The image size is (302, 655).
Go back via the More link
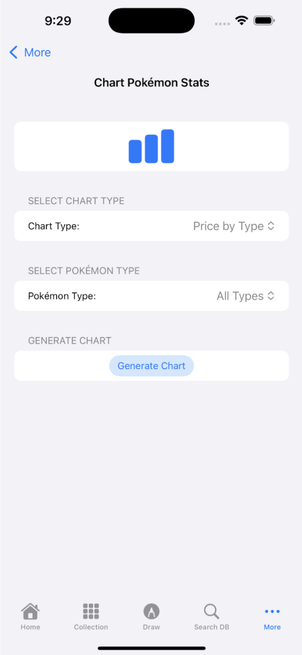click(x=37, y=52)
